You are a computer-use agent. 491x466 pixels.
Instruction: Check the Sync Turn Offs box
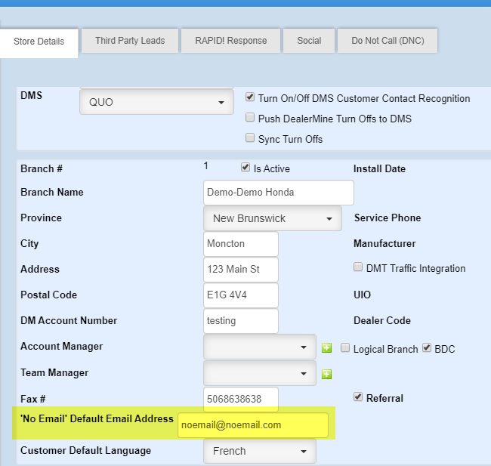[x=250, y=139]
